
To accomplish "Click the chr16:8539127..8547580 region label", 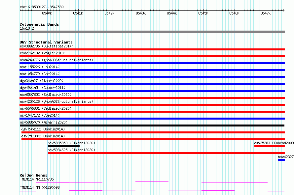I will coord(42,7).
